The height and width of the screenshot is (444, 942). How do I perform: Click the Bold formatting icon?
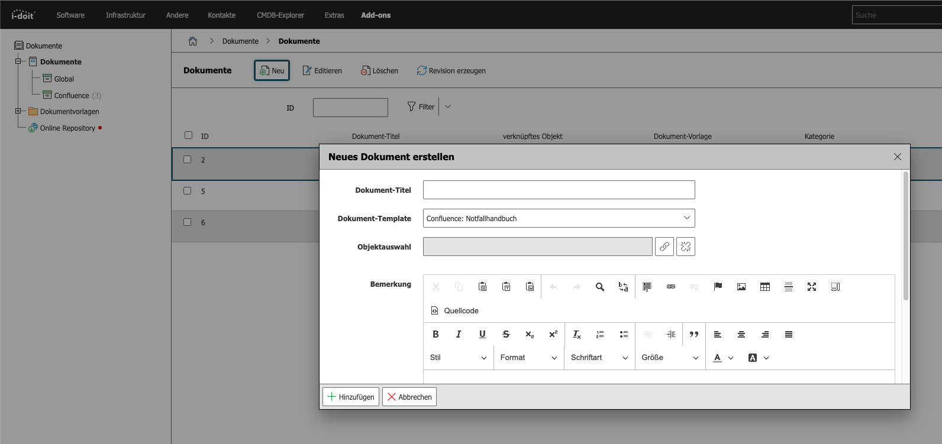[435, 334]
